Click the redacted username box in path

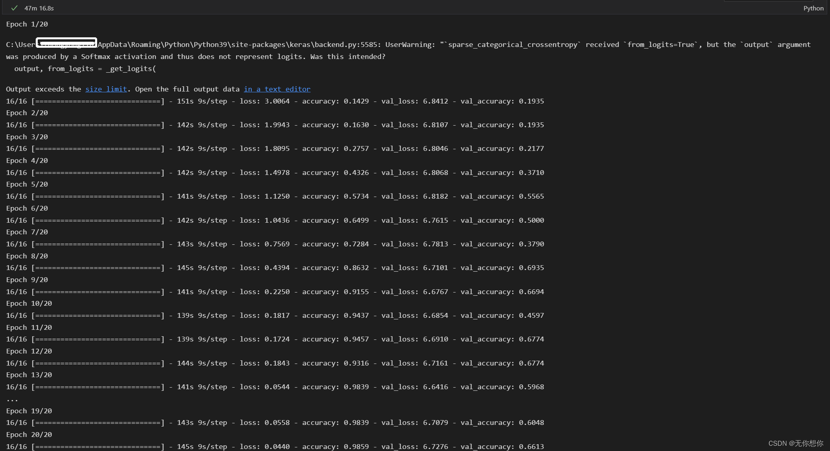click(66, 42)
